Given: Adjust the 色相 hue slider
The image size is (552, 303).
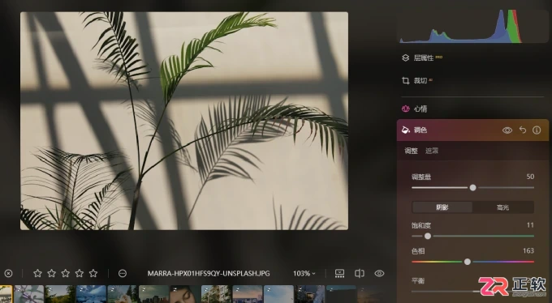Looking at the screenshot, I should pyautogui.click(x=472, y=262).
